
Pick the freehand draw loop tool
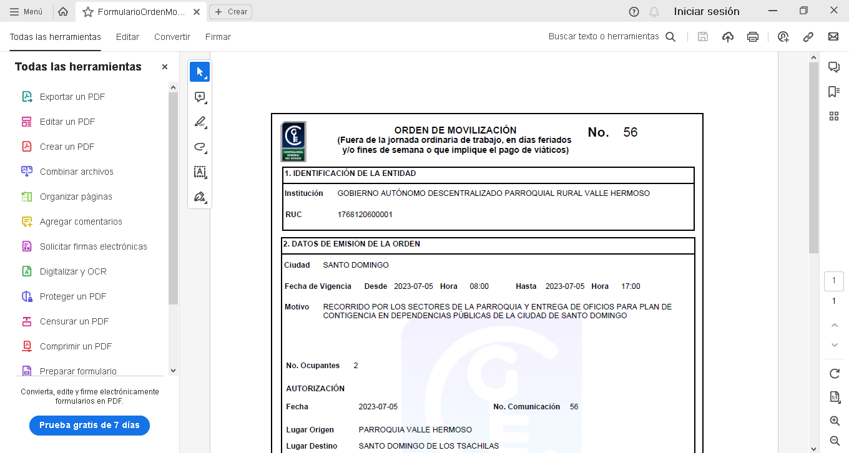200,147
